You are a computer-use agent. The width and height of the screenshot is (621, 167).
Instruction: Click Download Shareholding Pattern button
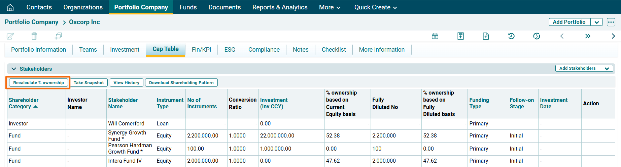181,82
